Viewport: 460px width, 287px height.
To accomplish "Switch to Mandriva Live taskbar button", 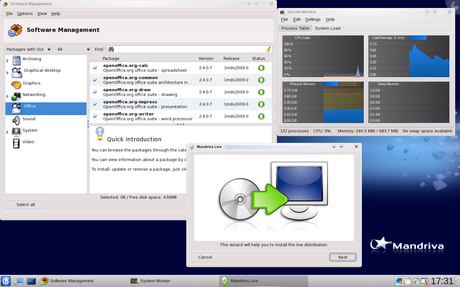I will pos(264,281).
